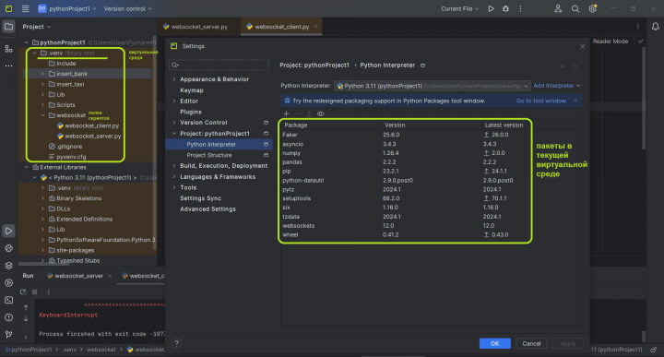The height and width of the screenshot is (357, 664).
Task: Collapse the websocket folder
Action: (x=42, y=115)
